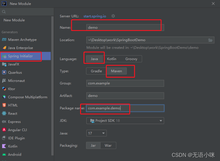Click the Express ex icon
Viewport: 220px width, 161px height.
[4, 122]
